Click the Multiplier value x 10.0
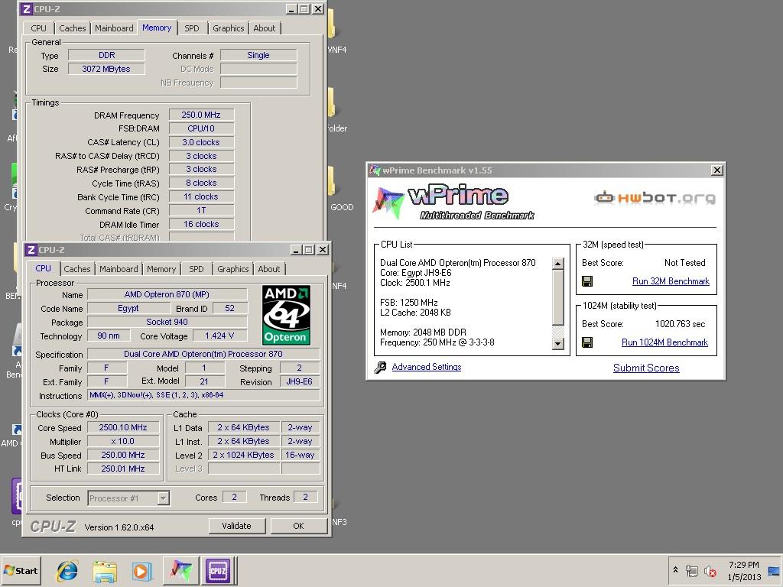783x587 pixels. tap(123, 441)
